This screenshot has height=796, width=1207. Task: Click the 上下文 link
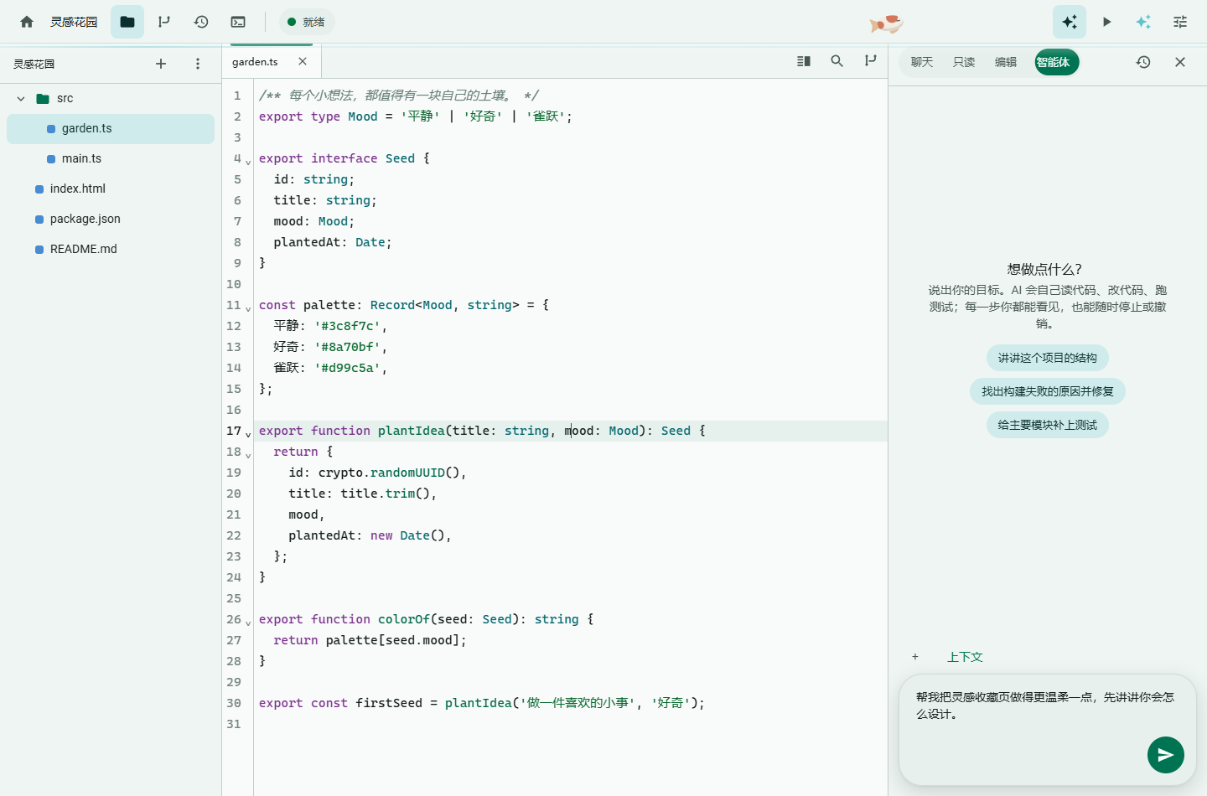[965, 657]
